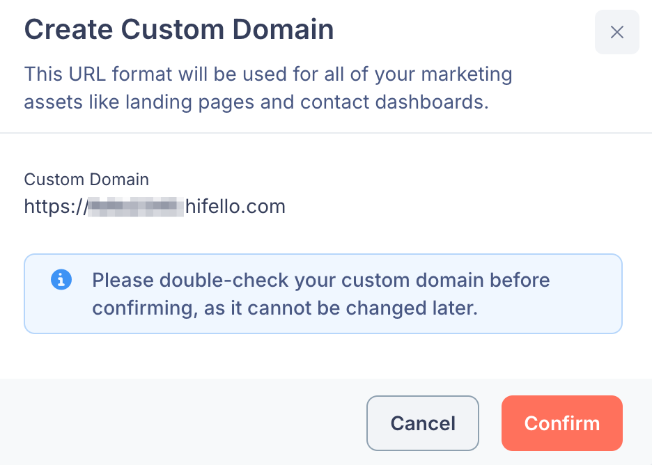Image resolution: width=652 pixels, height=465 pixels.
Task: Confirm the custom domain creation
Action: (561, 423)
